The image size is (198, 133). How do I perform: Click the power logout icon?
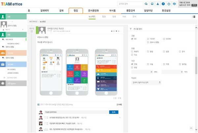(169, 4)
